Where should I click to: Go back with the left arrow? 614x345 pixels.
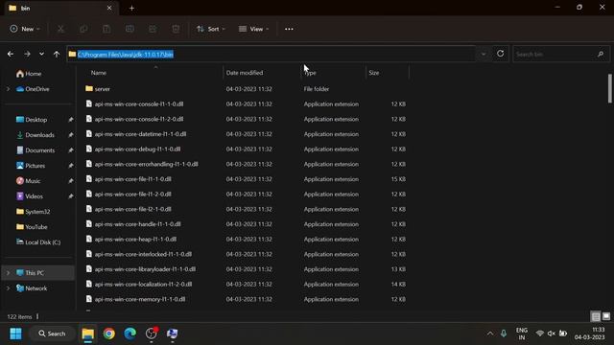click(11, 54)
